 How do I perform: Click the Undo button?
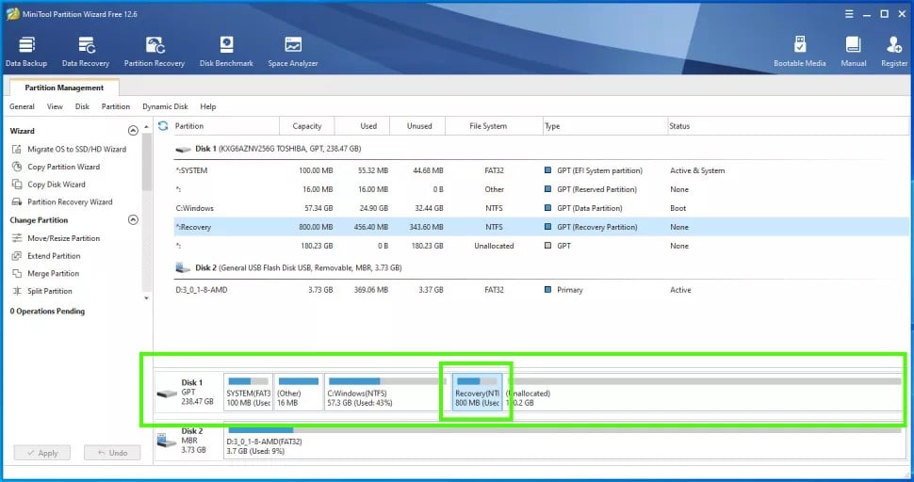112,453
